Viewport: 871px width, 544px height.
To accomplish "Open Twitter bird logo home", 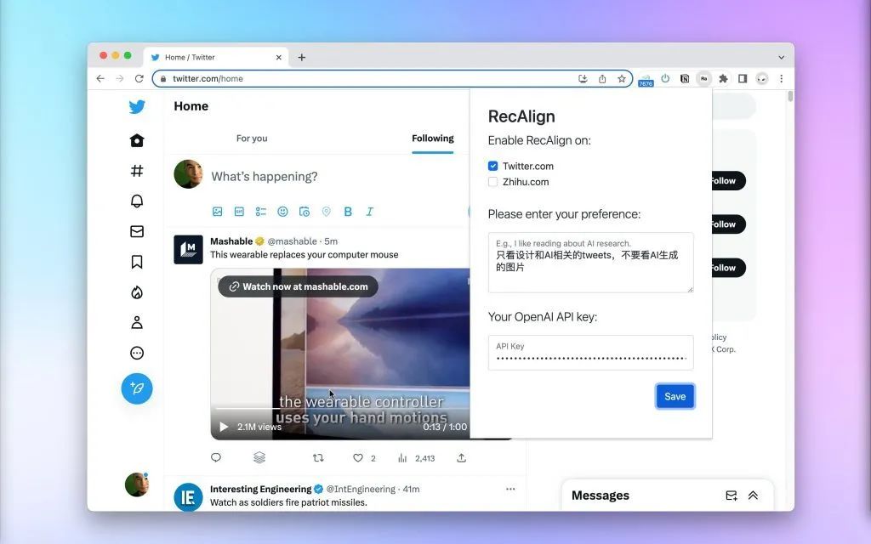I will pyautogui.click(x=137, y=106).
